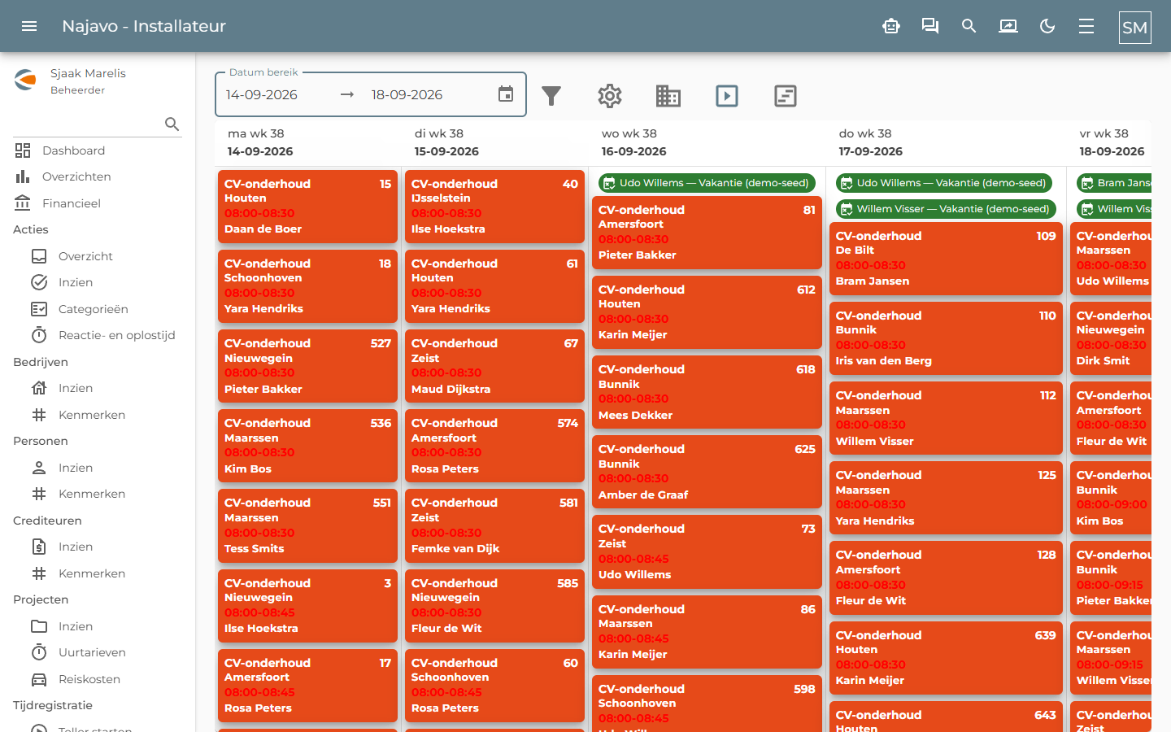Open the chat messages icon
1171x732 pixels.
930,26
